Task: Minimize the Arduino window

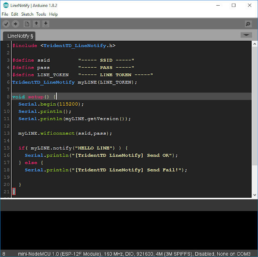Action: 218,5
